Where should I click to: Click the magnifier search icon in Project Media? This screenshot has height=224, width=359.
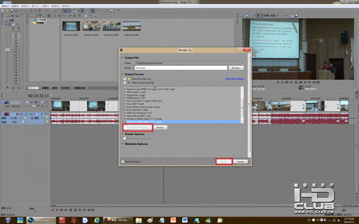pos(94,16)
